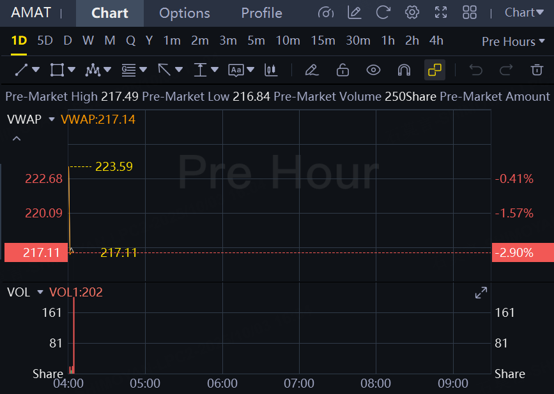Viewport: 554px width, 394px height.
Task: Open the VWAP indicator dropdown
Action: 52,119
